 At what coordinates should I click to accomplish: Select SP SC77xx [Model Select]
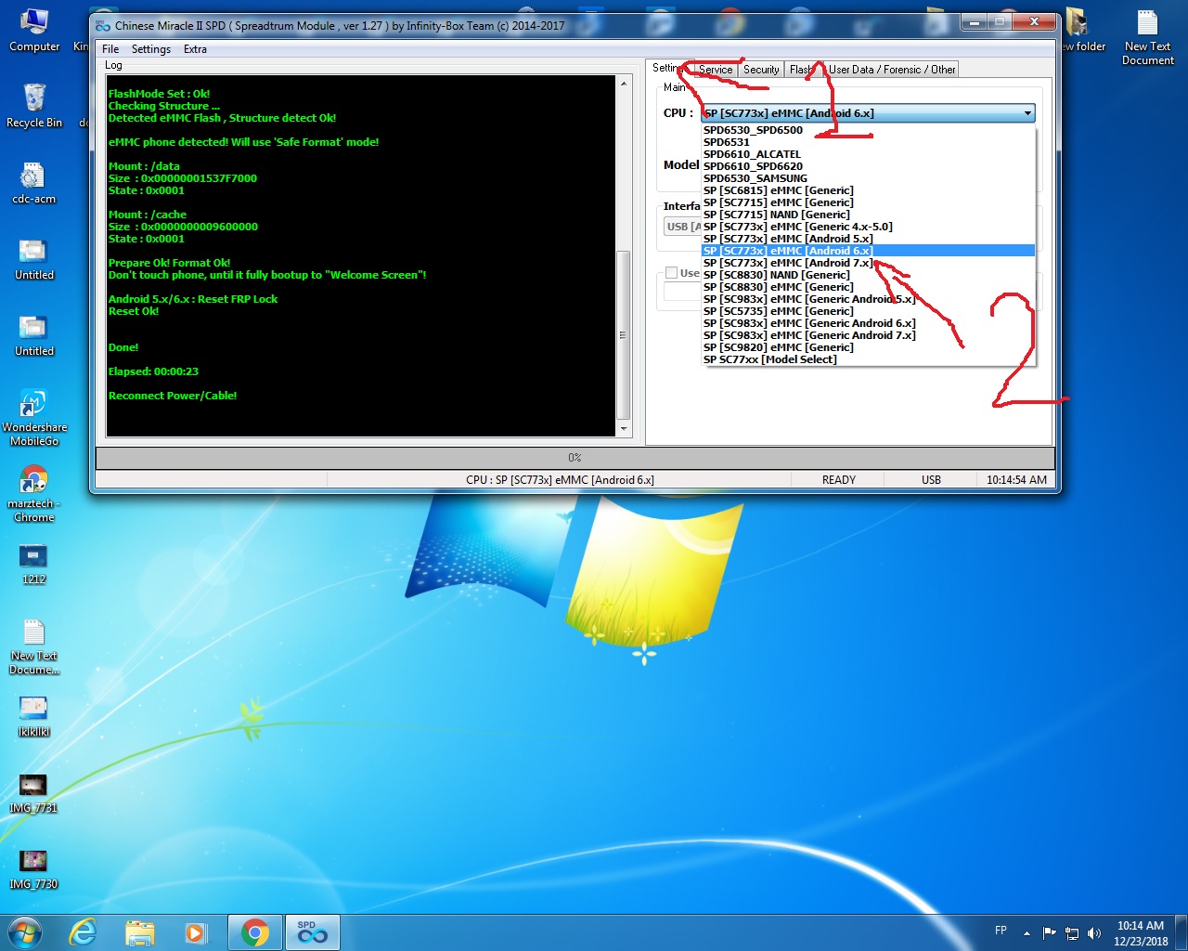pos(868,359)
